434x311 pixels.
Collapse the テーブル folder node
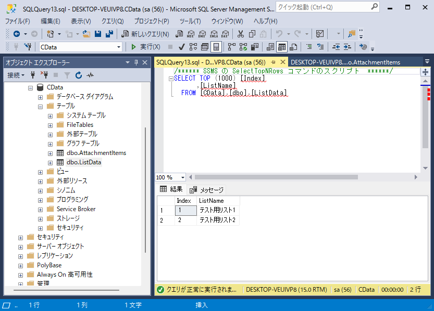tap(41, 107)
